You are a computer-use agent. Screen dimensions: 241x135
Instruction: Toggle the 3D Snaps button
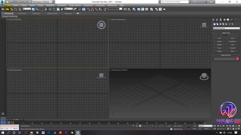pyautogui.click(x=88, y=9)
